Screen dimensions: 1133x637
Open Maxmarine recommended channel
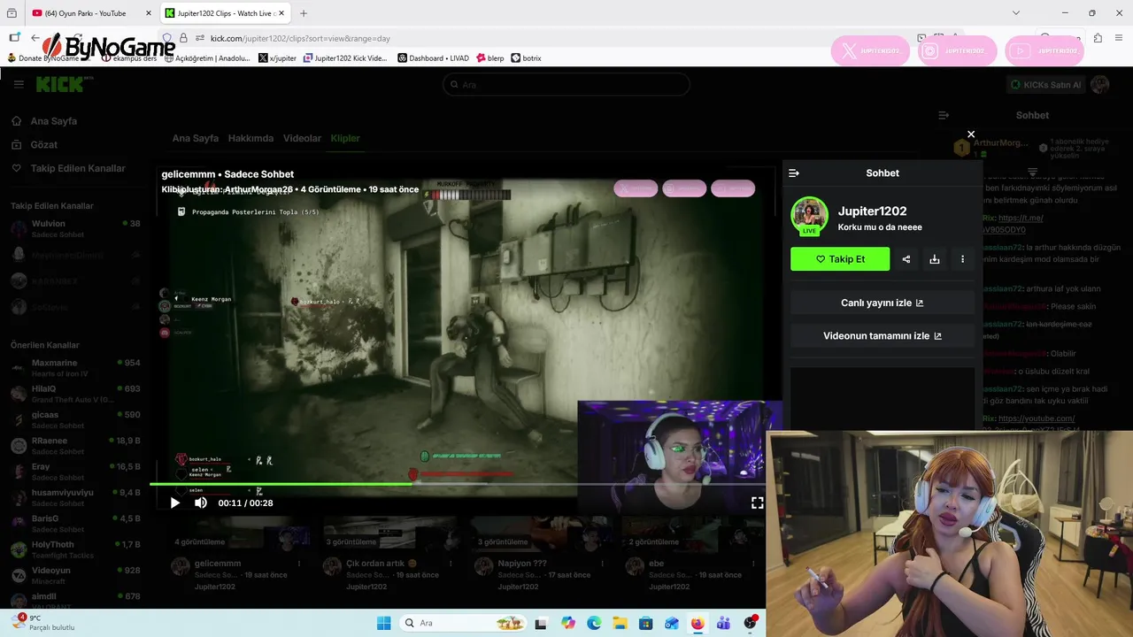tap(75, 367)
